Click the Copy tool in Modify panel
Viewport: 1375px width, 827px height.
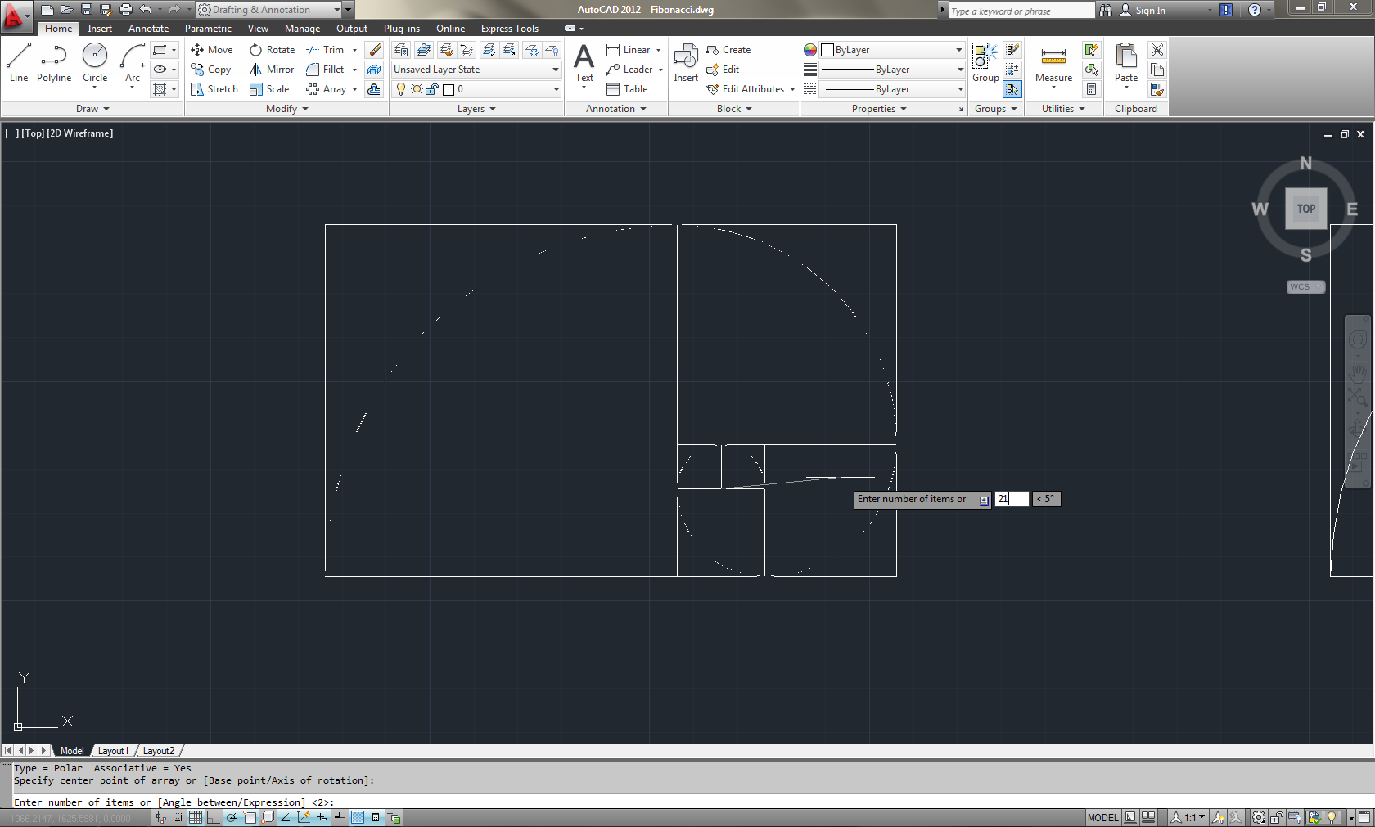(x=211, y=70)
